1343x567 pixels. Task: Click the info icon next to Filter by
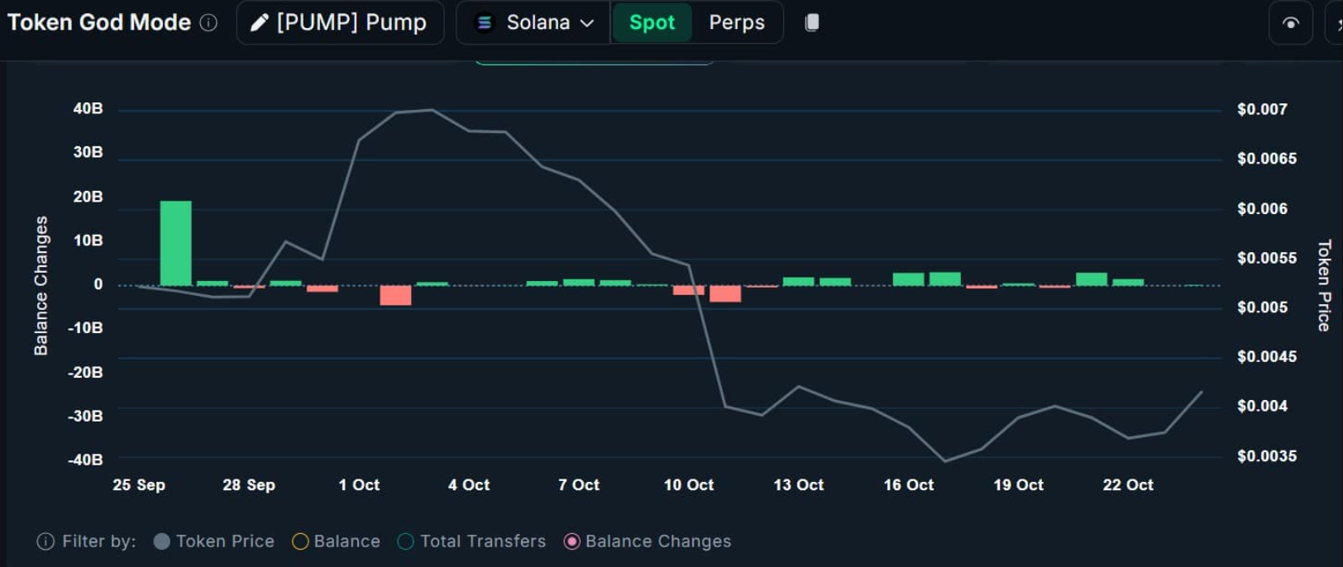(x=45, y=541)
